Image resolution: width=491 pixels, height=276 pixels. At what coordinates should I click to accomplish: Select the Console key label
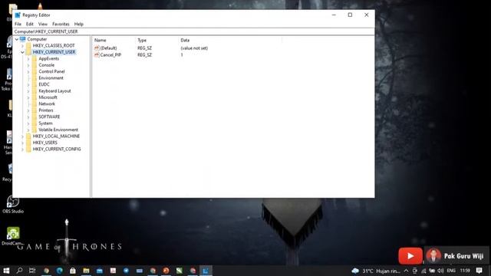47,65
